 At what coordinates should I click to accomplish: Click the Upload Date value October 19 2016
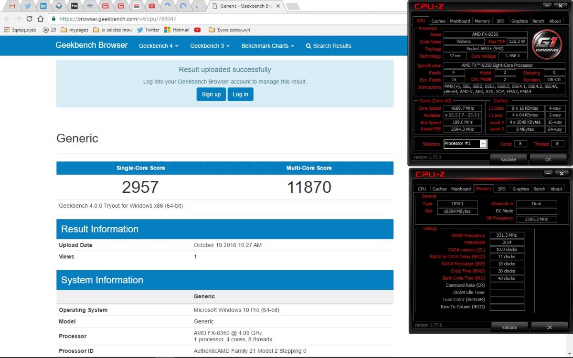pos(228,245)
